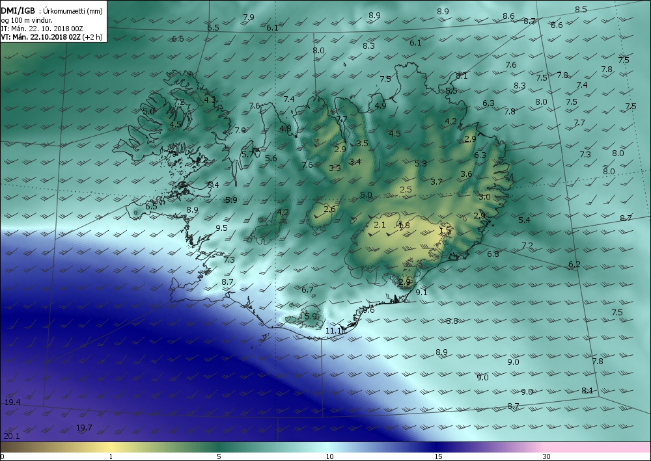651x461 pixels.
Task: Click the 5.6 value on the map
Action: (x=271, y=158)
